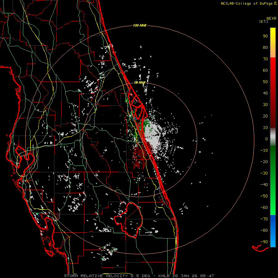Pick the gray zero-velocity segment of the color bar
Viewport: 278px width, 278px height.
(273, 137)
